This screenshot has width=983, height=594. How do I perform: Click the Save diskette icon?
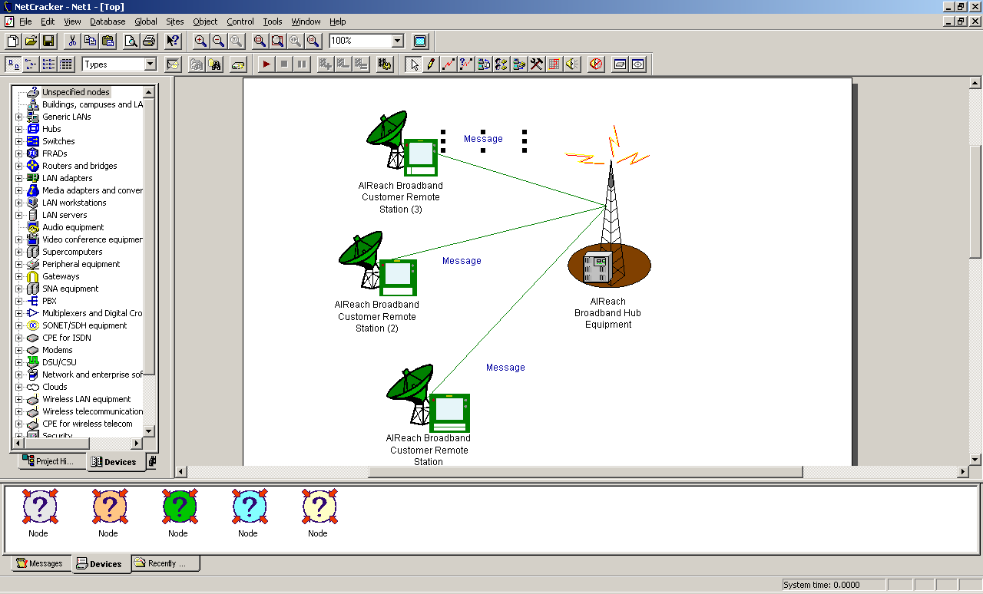click(x=48, y=41)
